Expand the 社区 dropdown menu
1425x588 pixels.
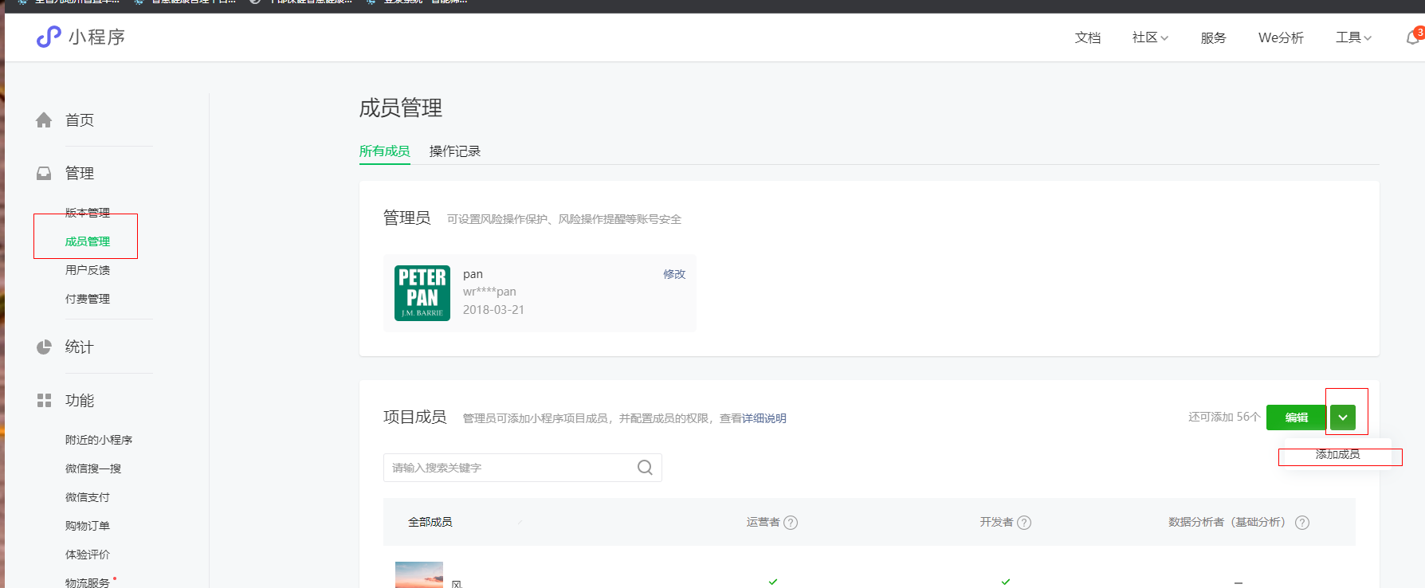(1149, 37)
